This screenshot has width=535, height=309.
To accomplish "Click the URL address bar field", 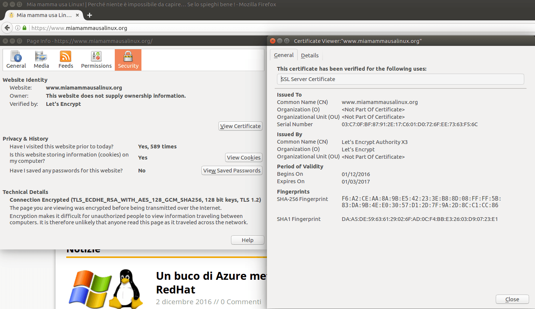I will [x=281, y=28].
